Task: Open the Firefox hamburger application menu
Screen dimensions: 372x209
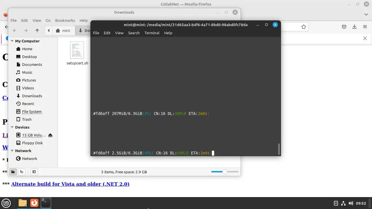Action: click(365, 27)
